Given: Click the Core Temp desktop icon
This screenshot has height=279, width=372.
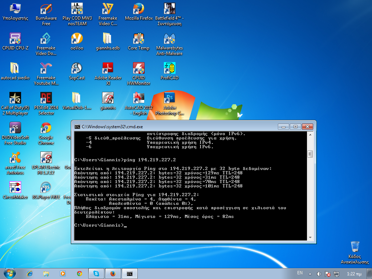Looking at the screenshot, I should (x=139, y=39).
